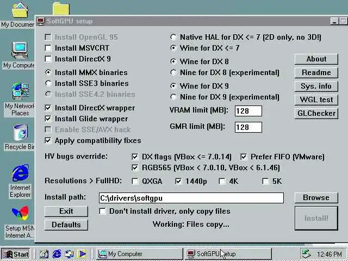Click the SoftGPU setup taskbar button
The width and height of the screenshot is (348, 261).
[228, 254]
